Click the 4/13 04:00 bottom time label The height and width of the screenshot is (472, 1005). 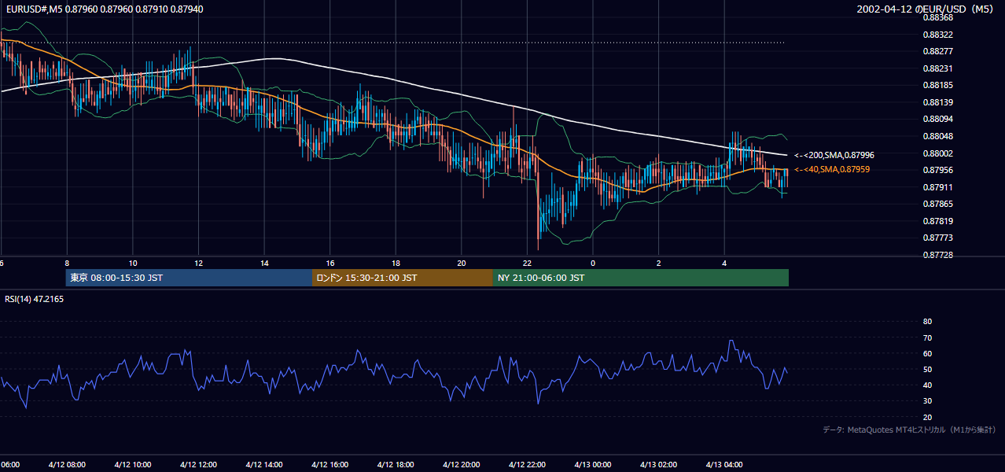click(724, 464)
